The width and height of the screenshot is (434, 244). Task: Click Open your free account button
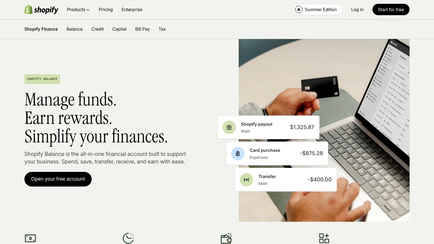click(x=58, y=179)
